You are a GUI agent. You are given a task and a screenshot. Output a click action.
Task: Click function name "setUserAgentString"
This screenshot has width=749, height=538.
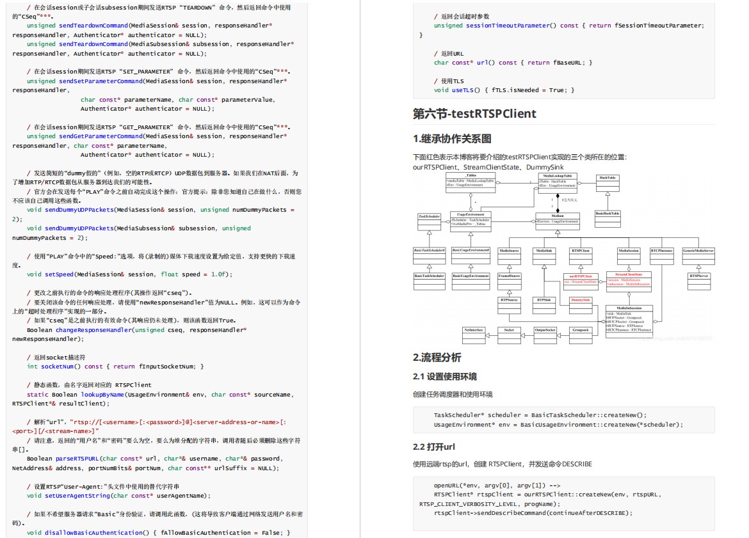(77, 496)
